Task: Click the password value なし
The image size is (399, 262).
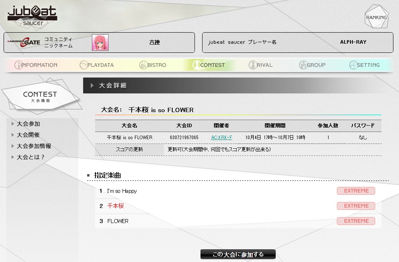Action: click(363, 137)
